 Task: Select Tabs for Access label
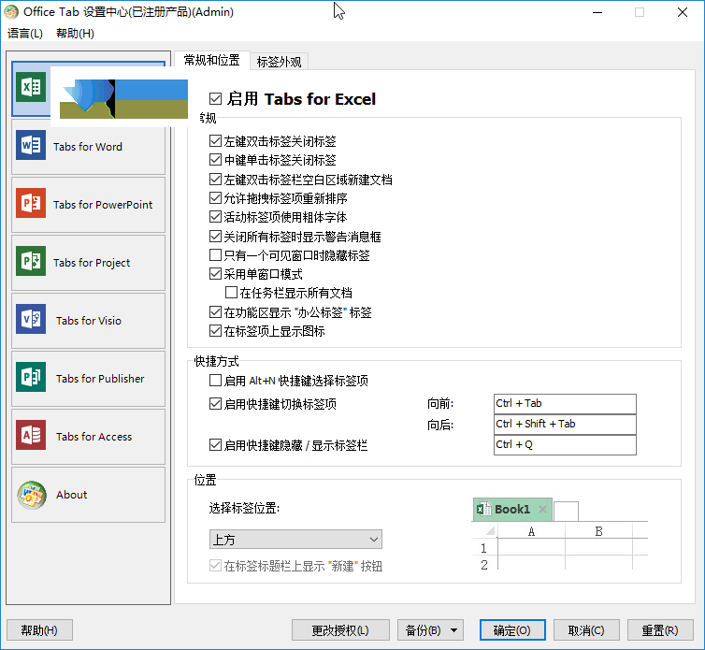pyautogui.click(x=94, y=437)
